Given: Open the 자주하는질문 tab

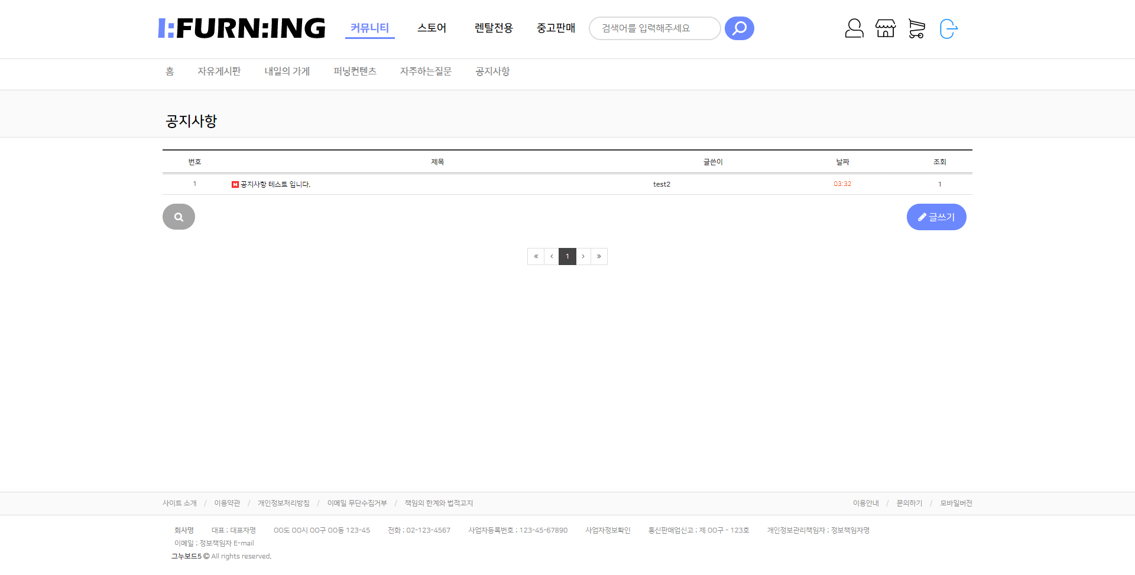Looking at the screenshot, I should [426, 71].
